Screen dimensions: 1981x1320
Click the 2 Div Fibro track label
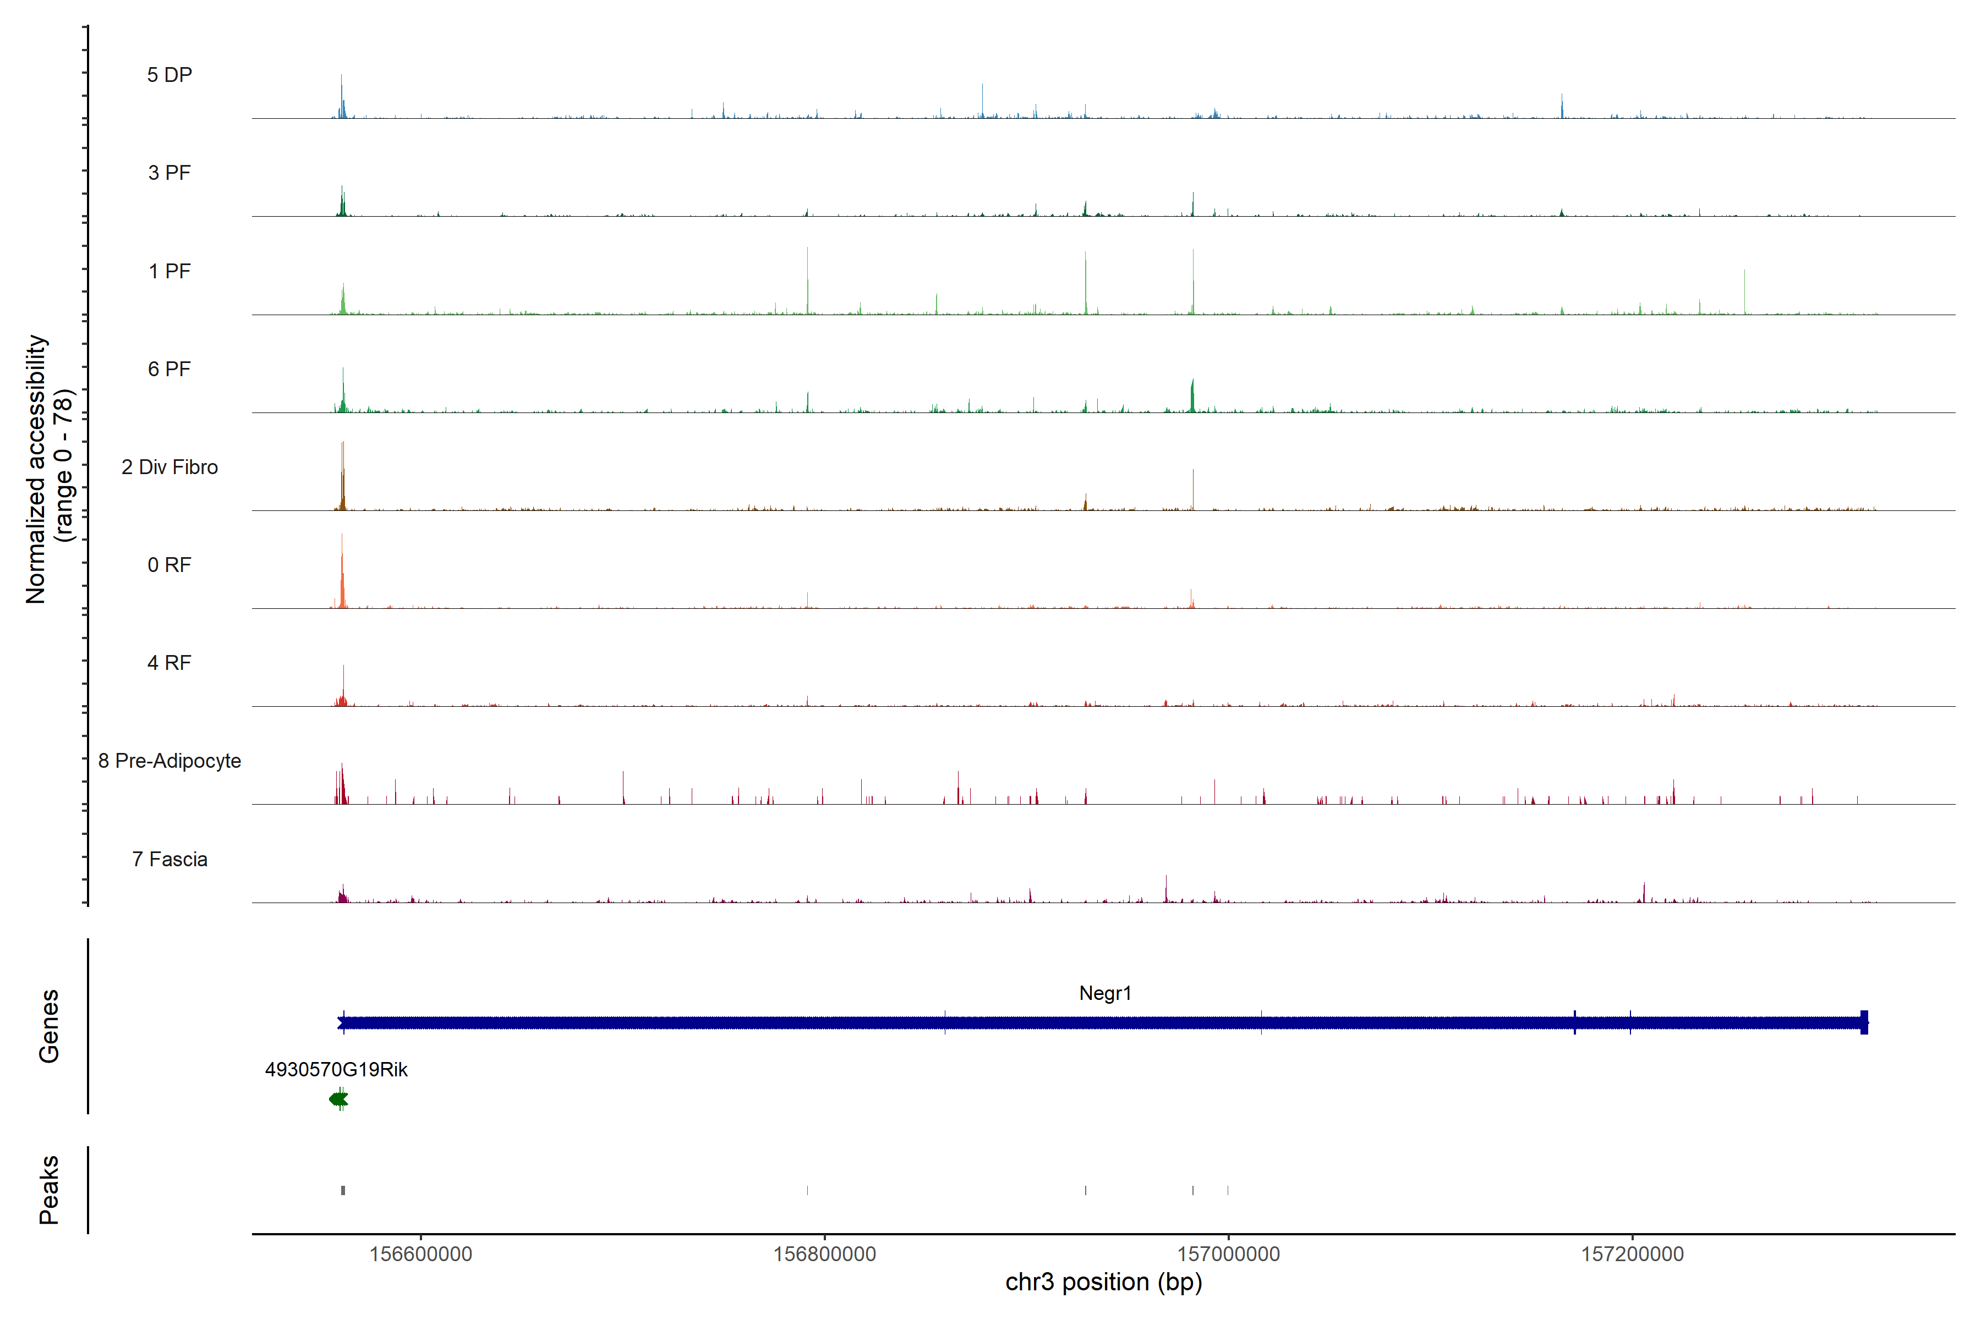[169, 467]
